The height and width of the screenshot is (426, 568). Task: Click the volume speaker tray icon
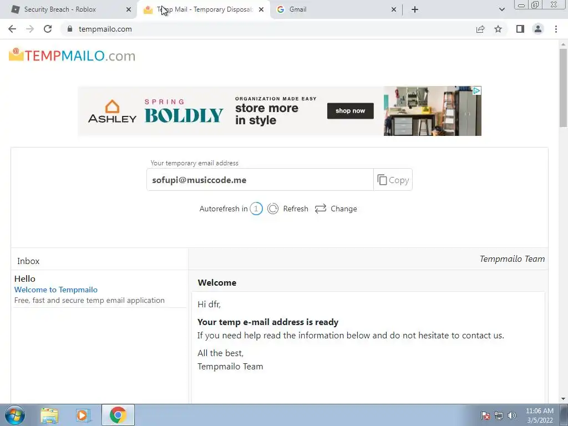click(512, 415)
